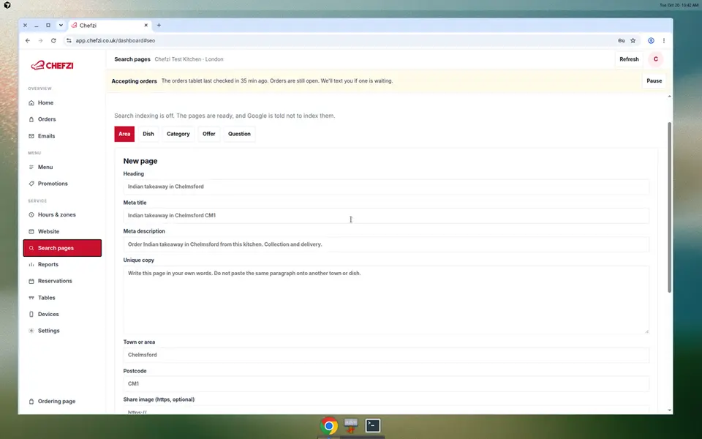Bookmark this page with star icon

pos(633,40)
